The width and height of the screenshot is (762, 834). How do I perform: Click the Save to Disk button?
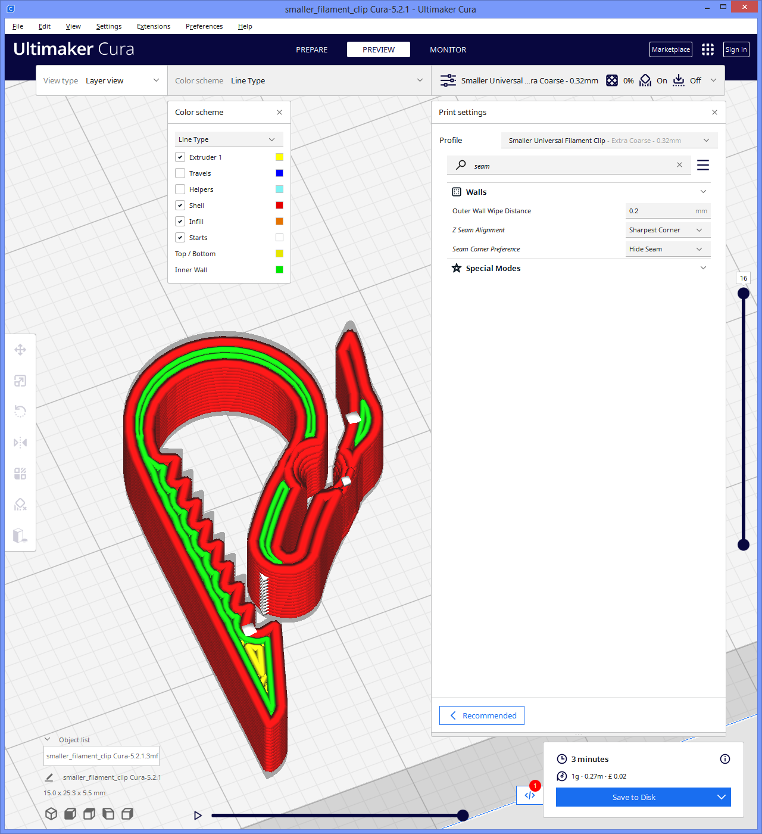pos(633,797)
